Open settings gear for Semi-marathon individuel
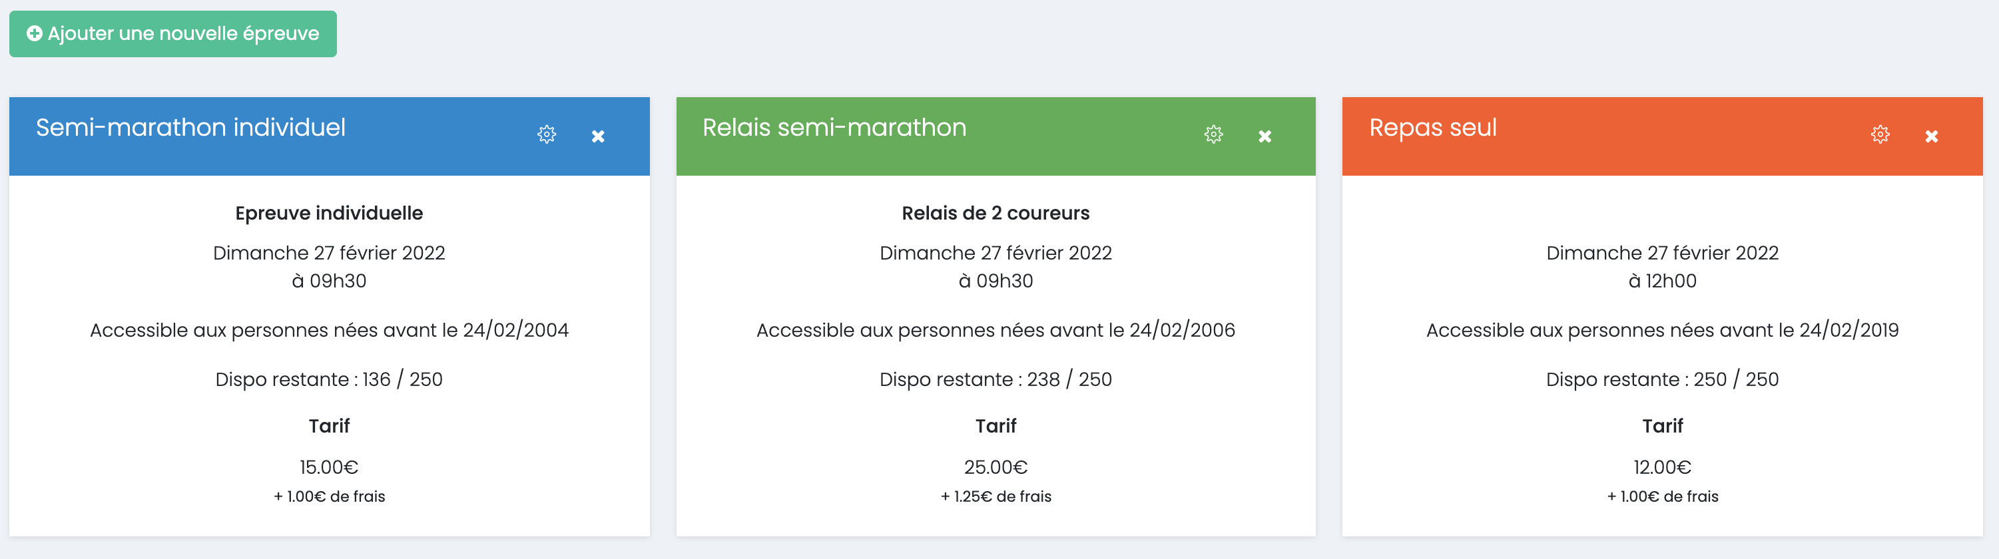 point(546,135)
